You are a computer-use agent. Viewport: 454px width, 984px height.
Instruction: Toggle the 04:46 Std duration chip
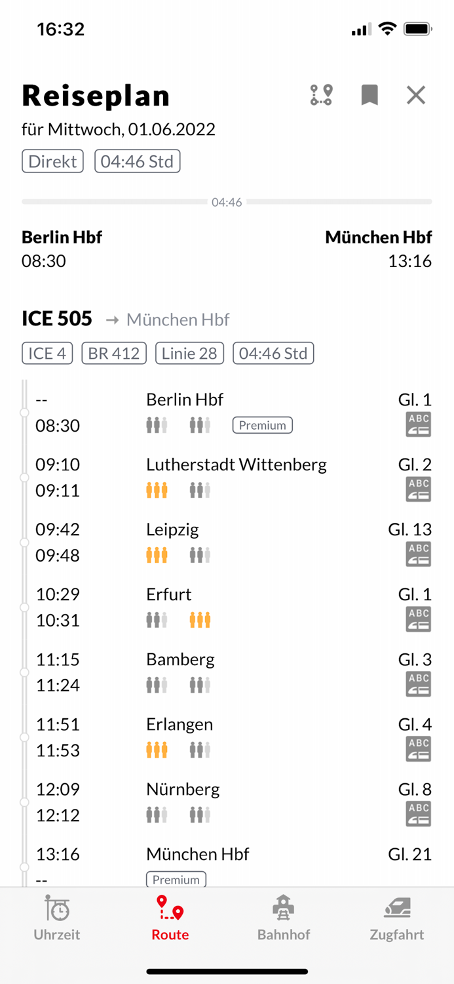pos(137,161)
